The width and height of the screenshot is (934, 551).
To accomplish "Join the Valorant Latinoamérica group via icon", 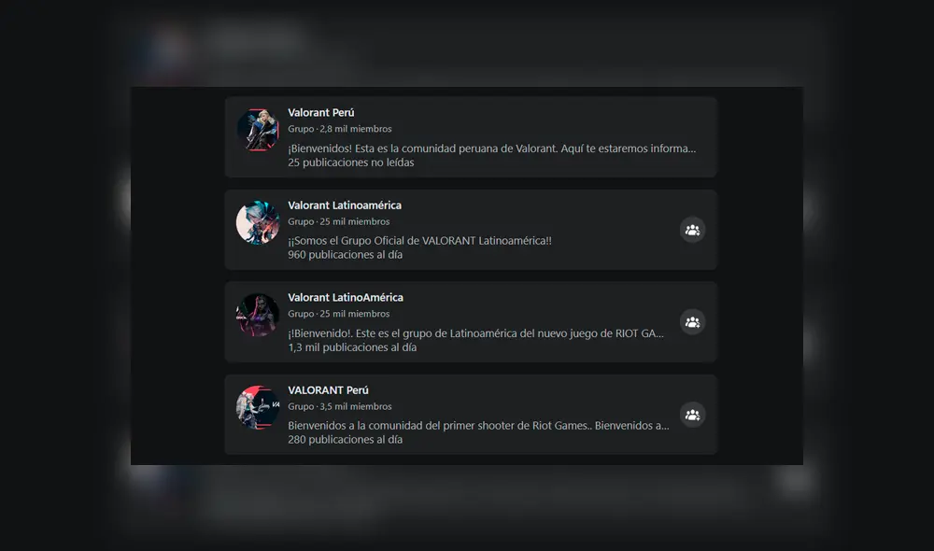I will 692,230.
